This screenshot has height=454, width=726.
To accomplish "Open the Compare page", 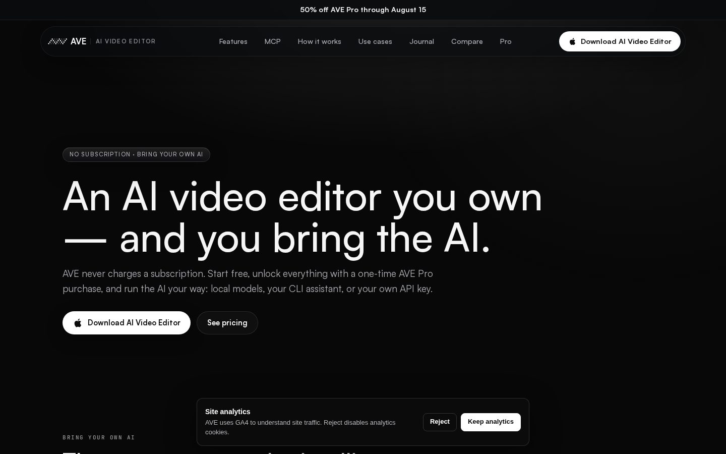I will tap(467, 41).
